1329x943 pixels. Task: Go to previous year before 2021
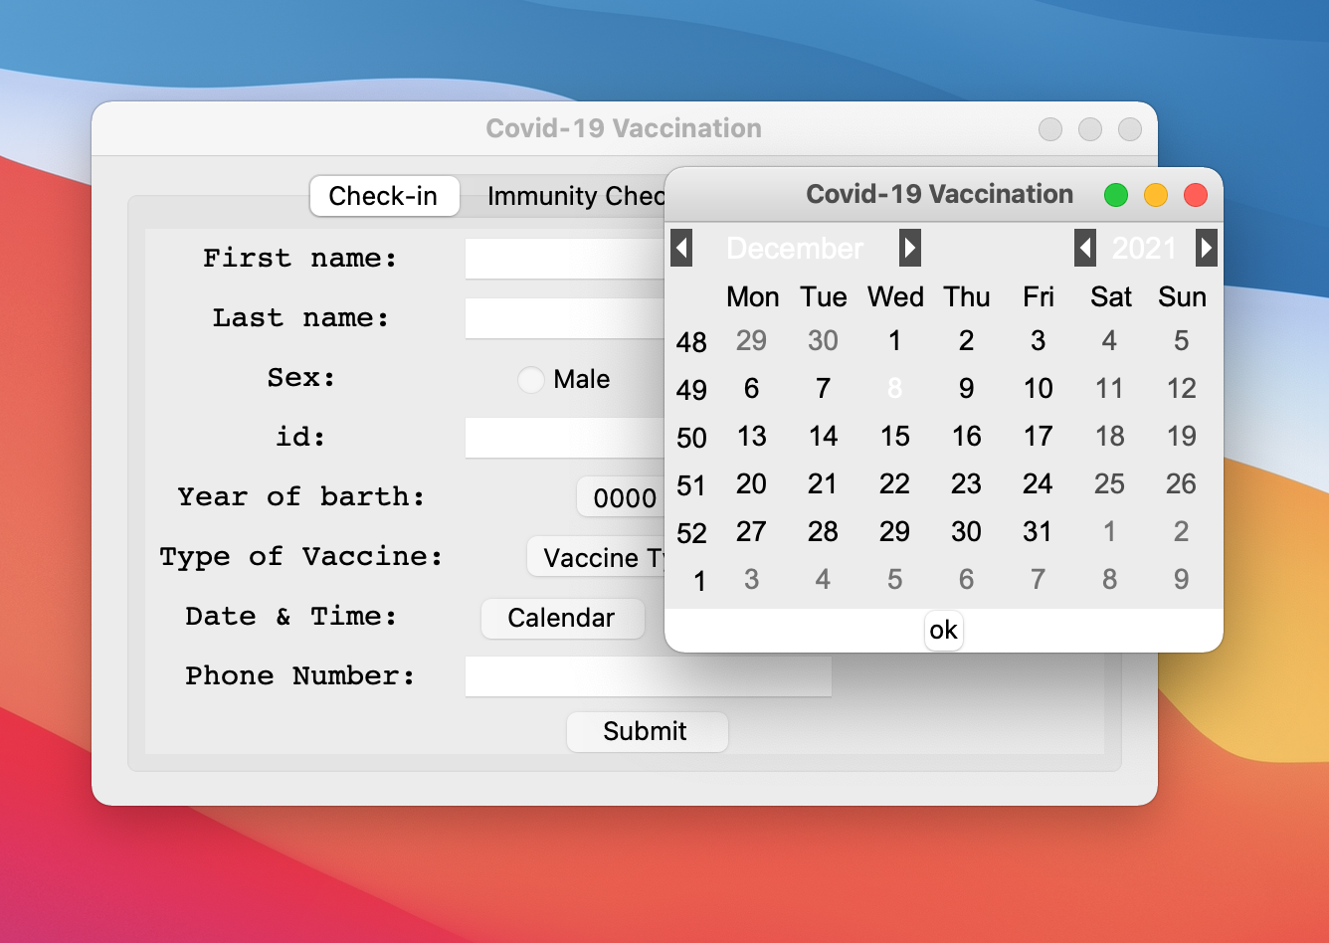point(1085,248)
